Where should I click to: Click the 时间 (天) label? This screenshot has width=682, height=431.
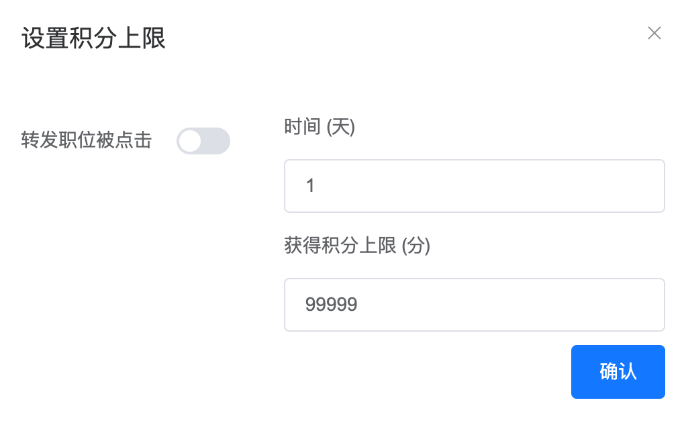tap(320, 127)
